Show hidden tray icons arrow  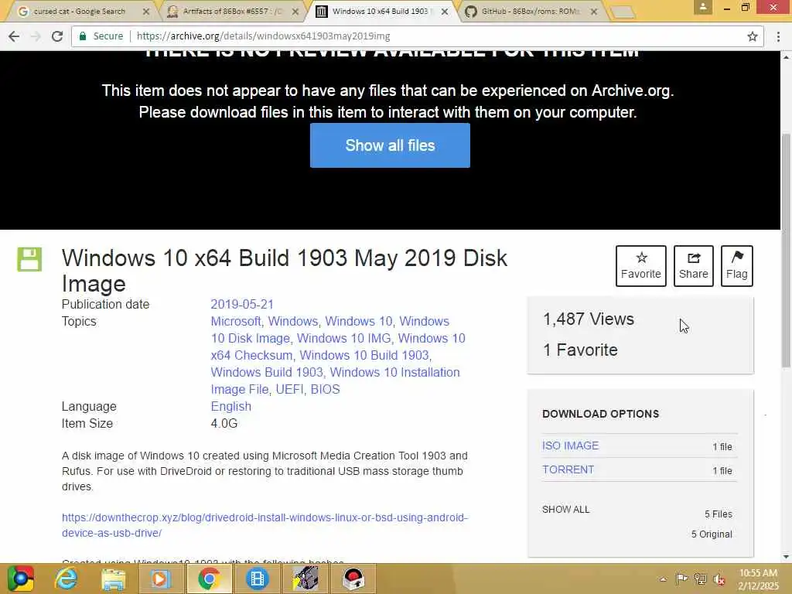[663, 579]
